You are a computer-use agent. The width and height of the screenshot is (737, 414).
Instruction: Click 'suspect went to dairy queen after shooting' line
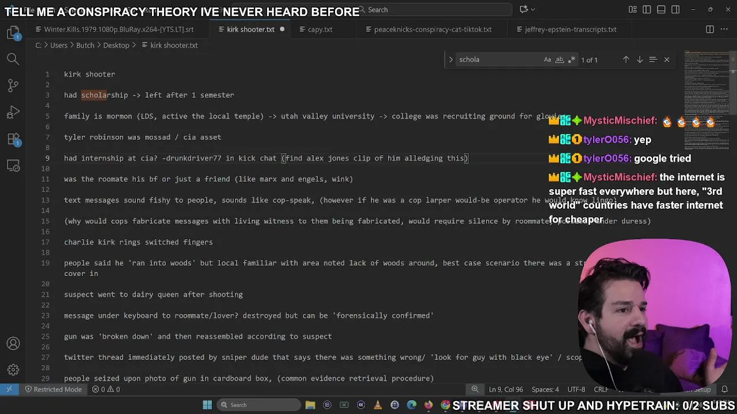[x=153, y=294]
